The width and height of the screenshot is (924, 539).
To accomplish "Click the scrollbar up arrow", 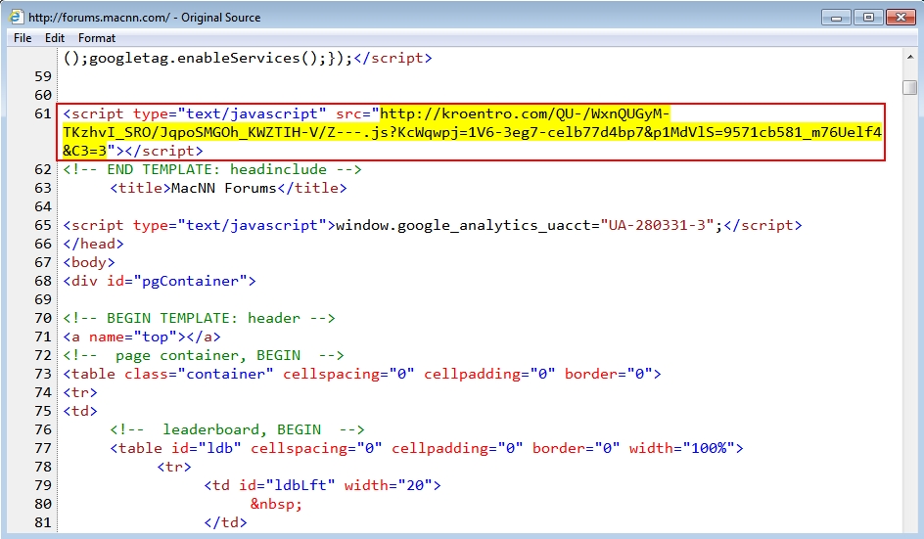I will (910, 57).
